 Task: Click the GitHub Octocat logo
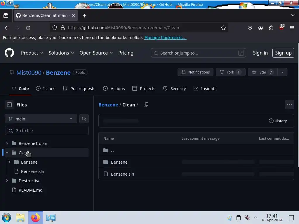9,53
